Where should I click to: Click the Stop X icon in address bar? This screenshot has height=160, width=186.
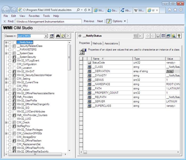pos(89,10)
